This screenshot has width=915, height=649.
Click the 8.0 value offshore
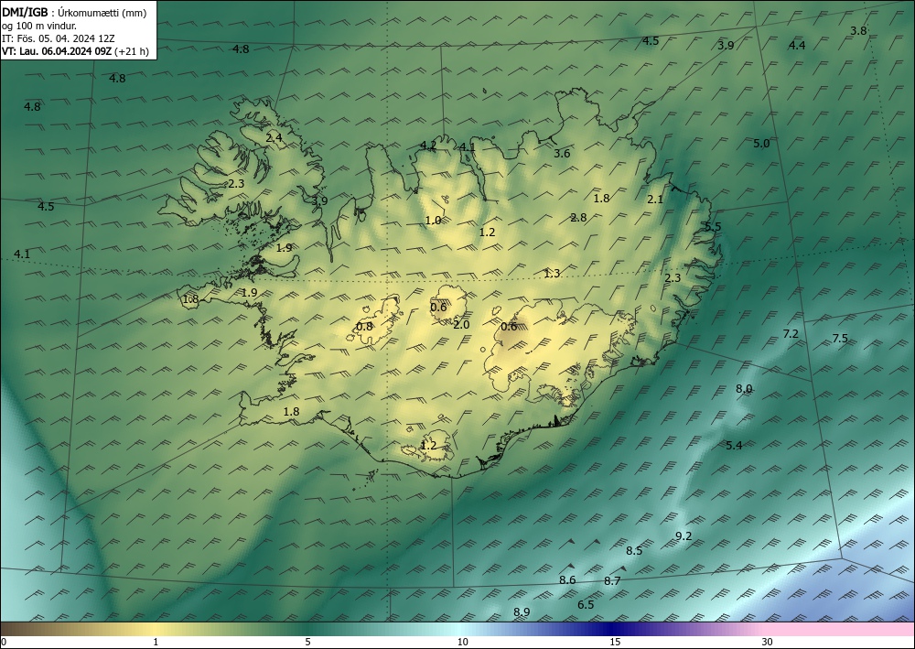tap(743, 389)
